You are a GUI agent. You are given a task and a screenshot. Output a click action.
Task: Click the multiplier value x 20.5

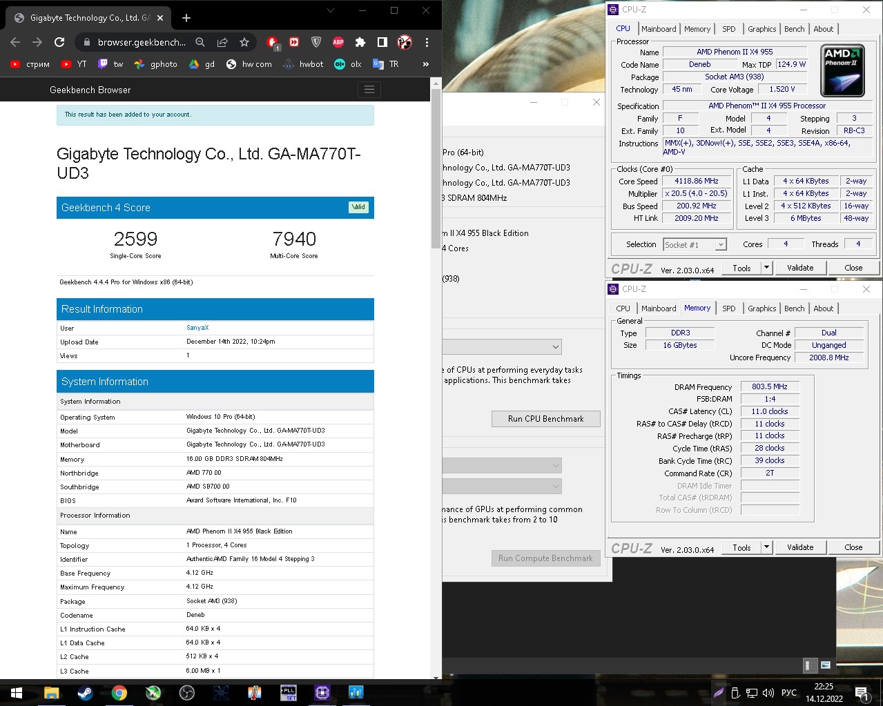click(x=697, y=193)
